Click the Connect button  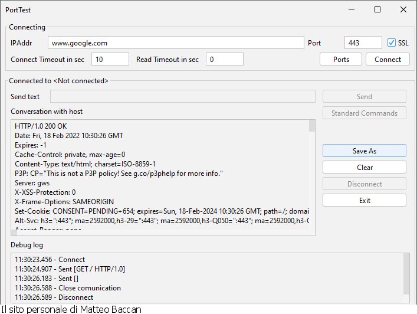[387, 60]
